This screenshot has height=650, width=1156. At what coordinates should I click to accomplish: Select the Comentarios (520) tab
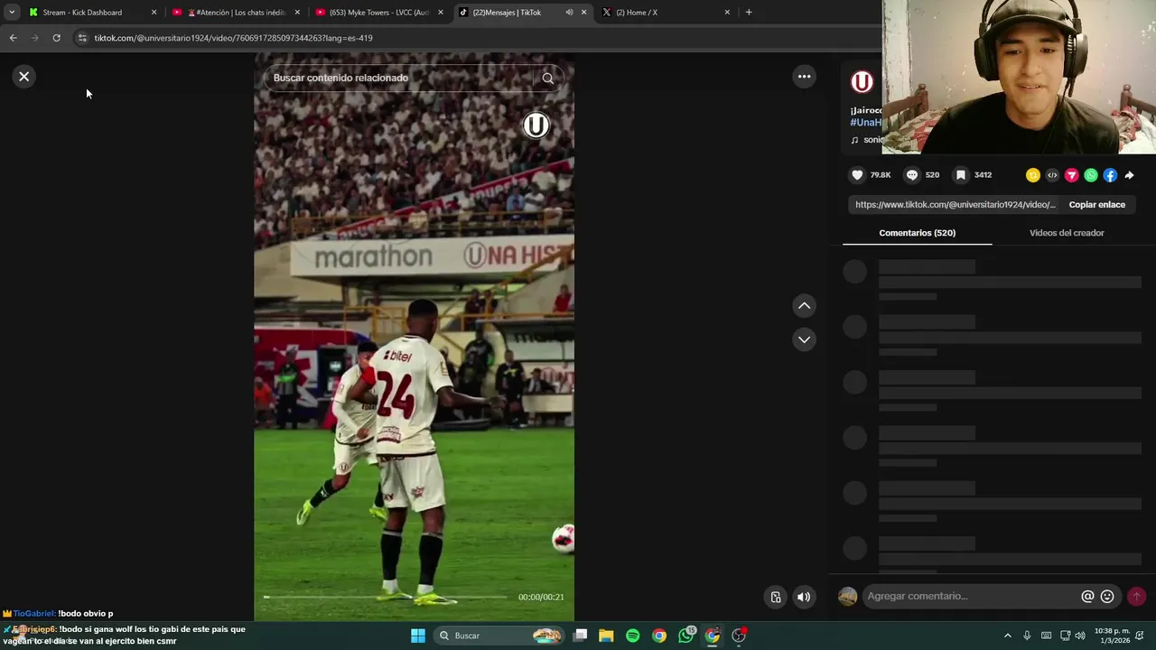click(x=917, y=233)
